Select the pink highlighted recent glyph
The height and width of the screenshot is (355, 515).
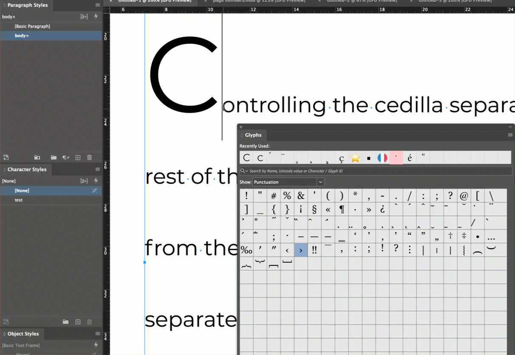coord(396,158)
